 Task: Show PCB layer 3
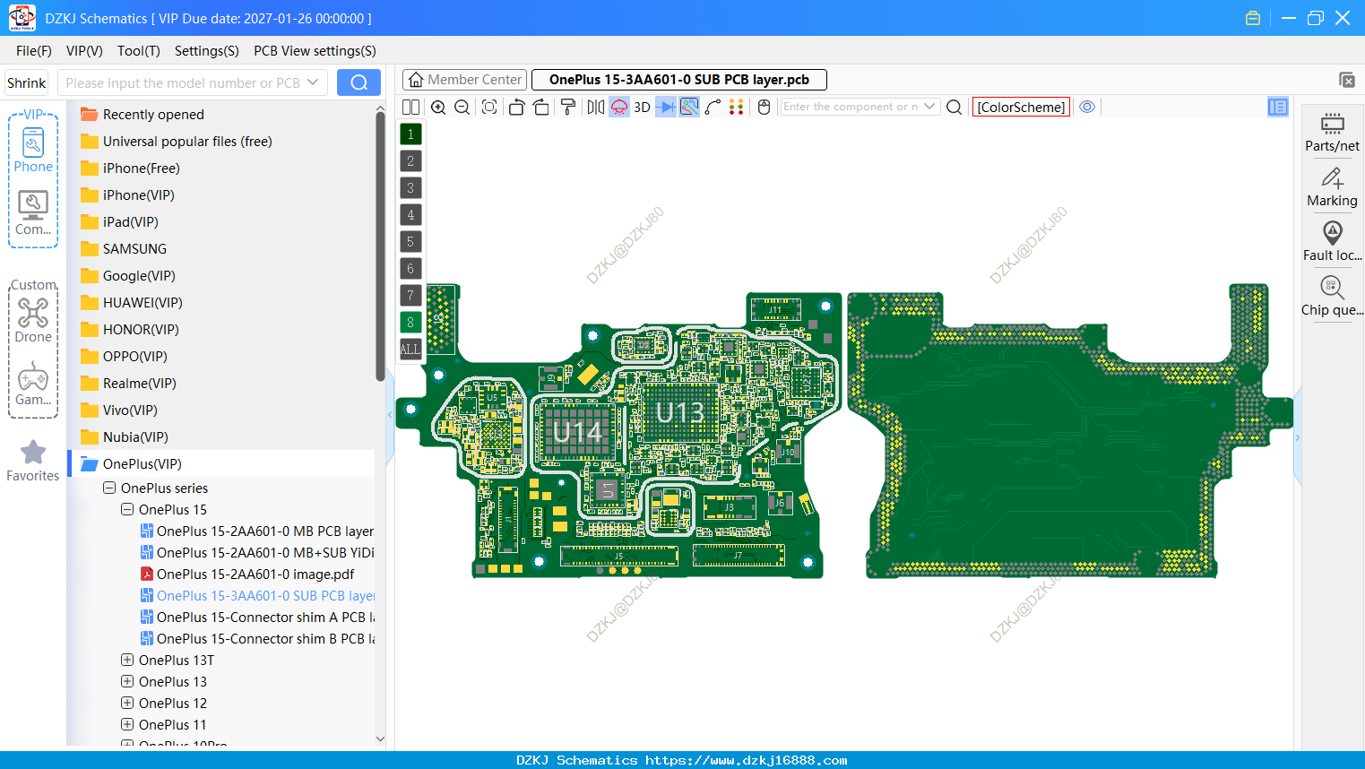pyautogui.click(x=410, y=188)
